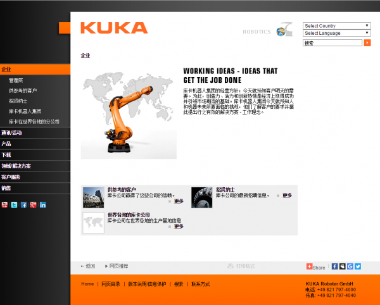Open the 客户服务 menu item
380x305 pixels.
pyautogui.click(x=35, y=177)
